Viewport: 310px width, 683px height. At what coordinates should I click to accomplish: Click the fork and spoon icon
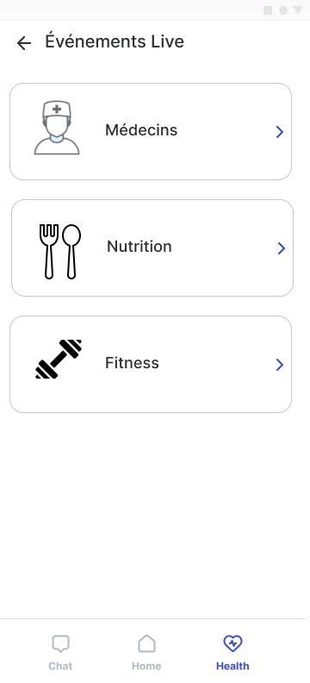click(60, 251)
